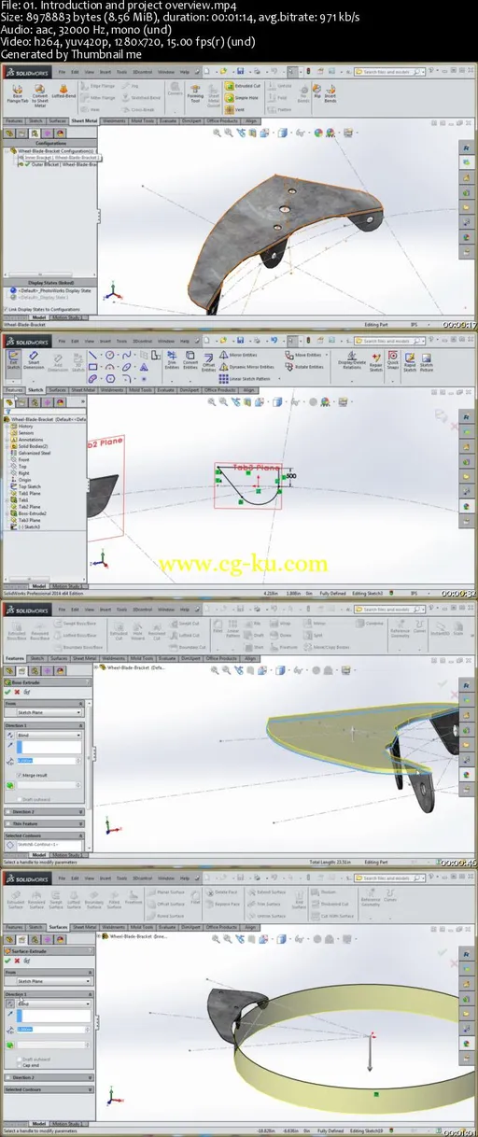Toggle Quick Snaps in second frame
The width and height of the screenshot is (478, 1137).
pos(393,361)
